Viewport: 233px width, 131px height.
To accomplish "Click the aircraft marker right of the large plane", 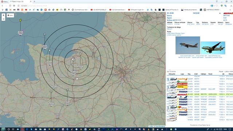I will (x=80, y=54).
